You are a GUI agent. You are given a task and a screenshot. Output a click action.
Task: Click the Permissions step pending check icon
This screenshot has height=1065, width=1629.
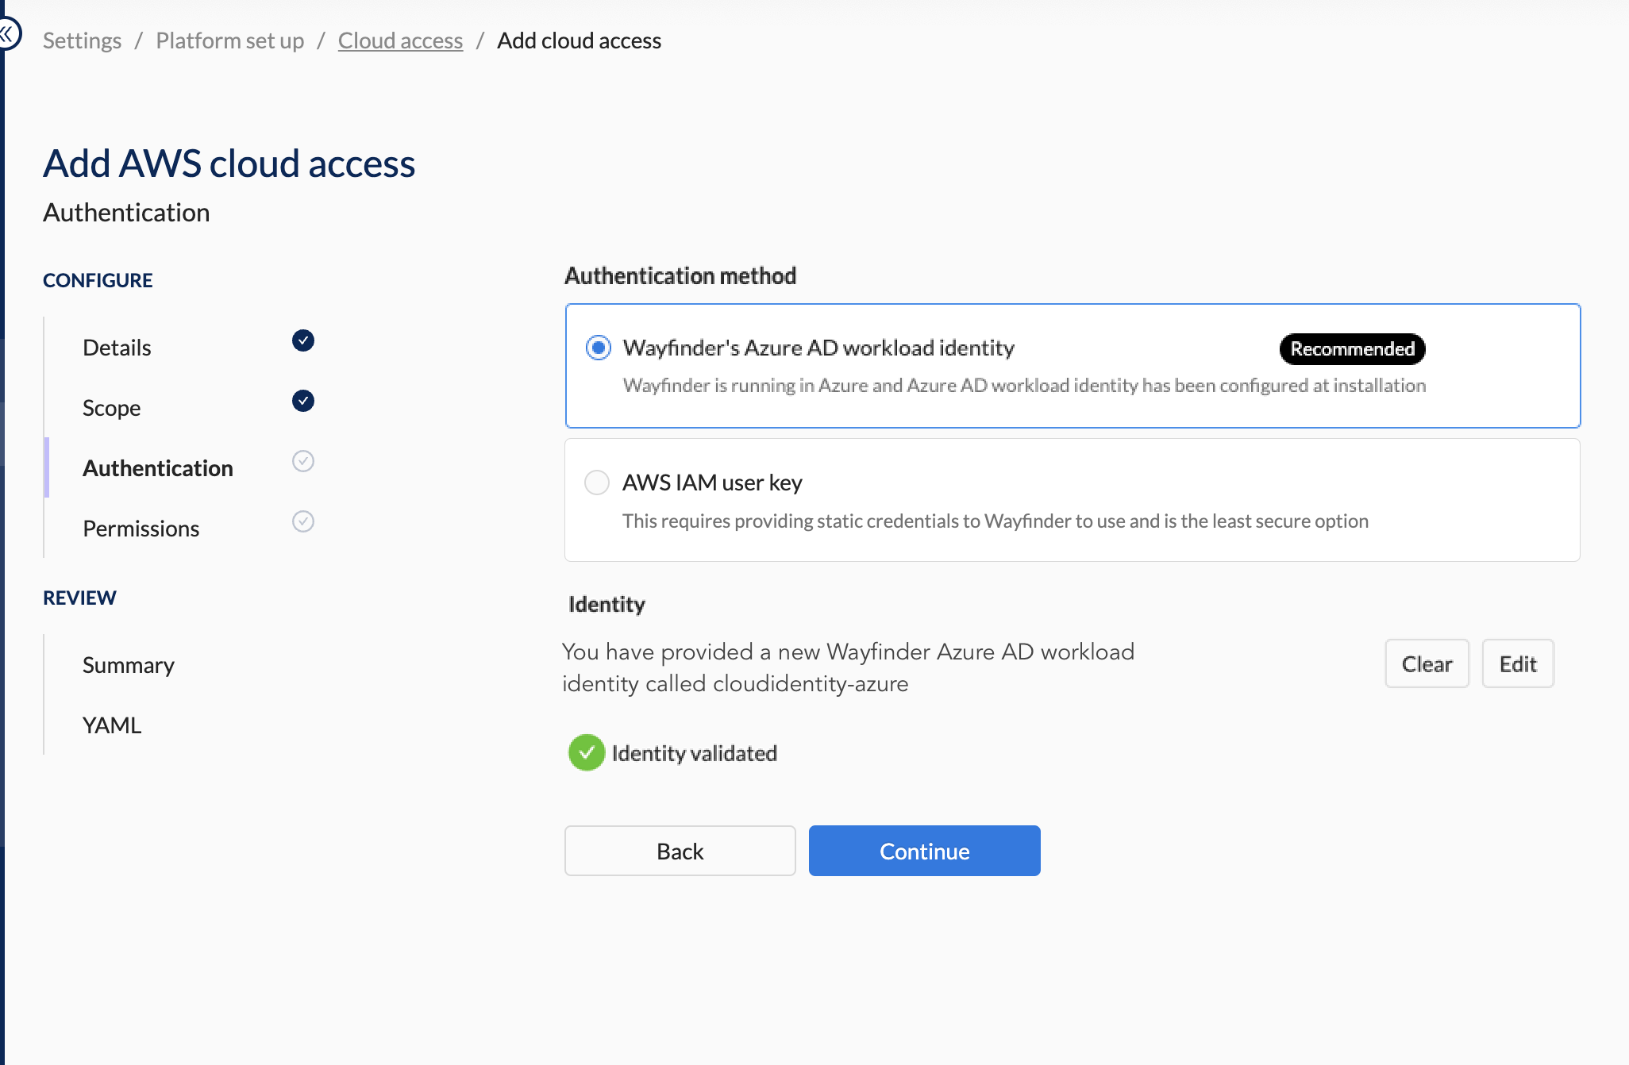(303, 521)
